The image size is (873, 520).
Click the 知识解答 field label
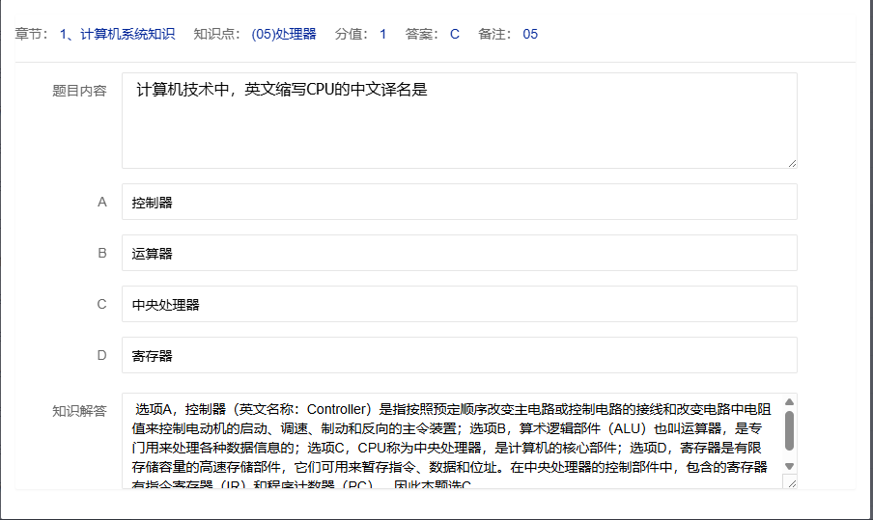79,411
